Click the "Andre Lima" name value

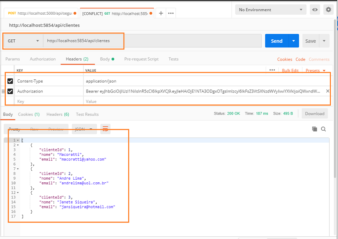pos(70,178)
